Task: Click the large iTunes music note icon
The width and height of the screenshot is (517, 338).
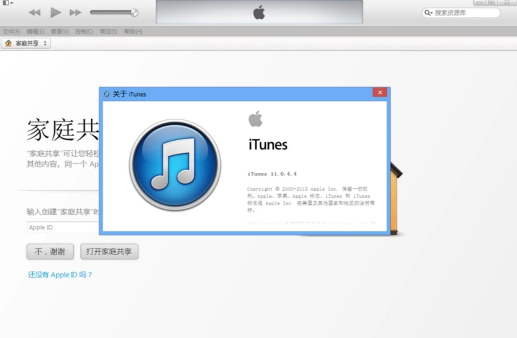Action: point(175,165)
